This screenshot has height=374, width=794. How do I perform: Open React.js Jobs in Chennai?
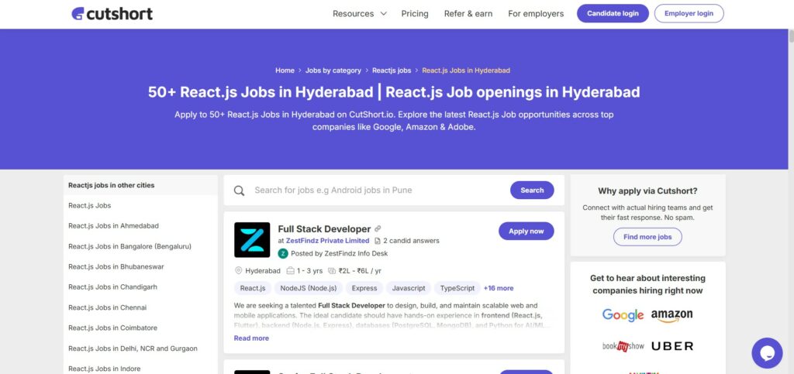coord(107,307)
